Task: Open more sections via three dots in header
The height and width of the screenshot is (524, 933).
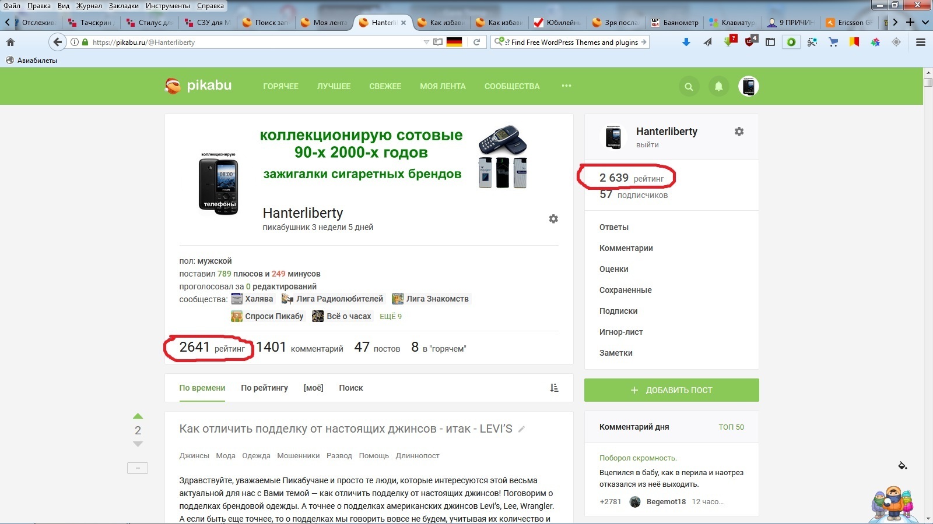Action: click(x=566, y=86)
